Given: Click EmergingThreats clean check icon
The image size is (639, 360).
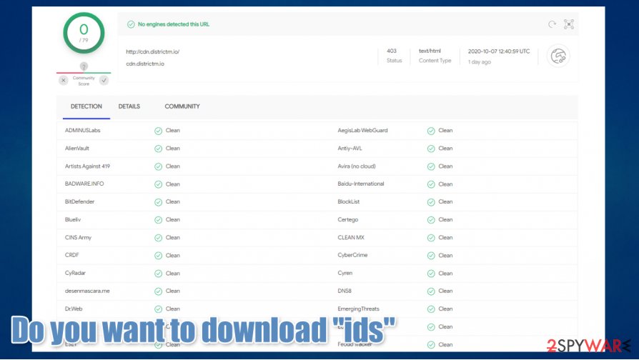Looking at the screenshot, I should coord(431,309).
